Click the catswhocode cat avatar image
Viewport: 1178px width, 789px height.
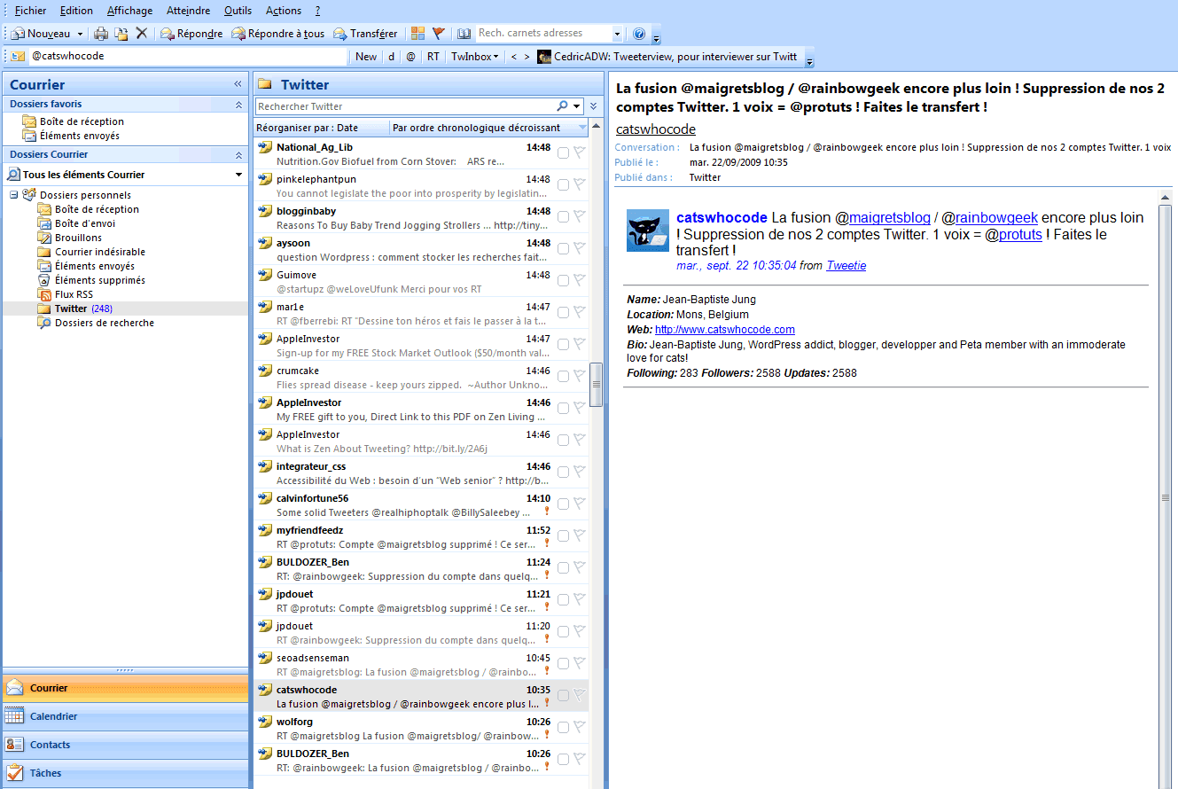pos(648,230)
